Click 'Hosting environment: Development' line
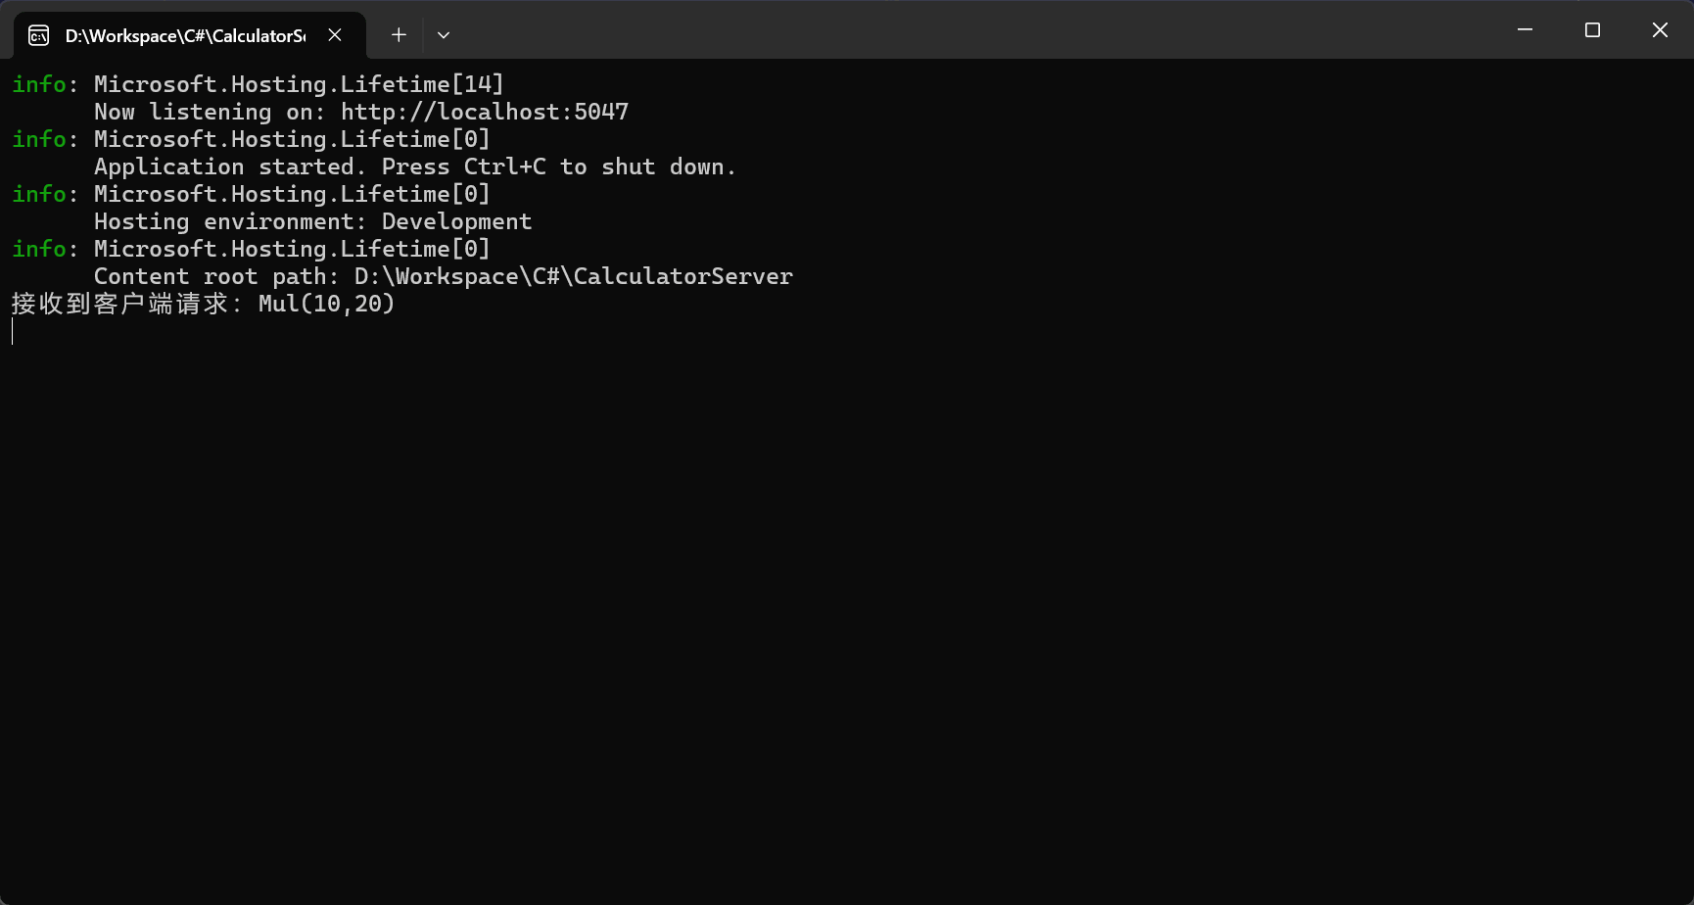 pos(312,221)
